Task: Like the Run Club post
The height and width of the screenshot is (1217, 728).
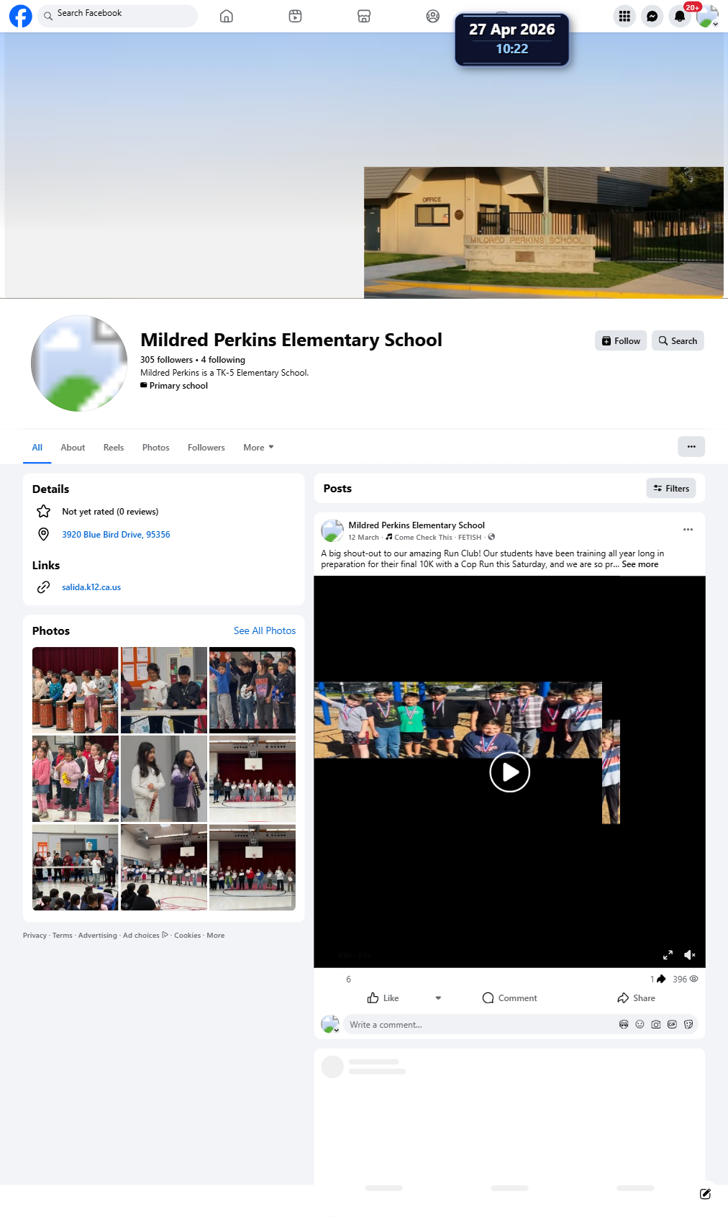Action: tap(383, 998)
